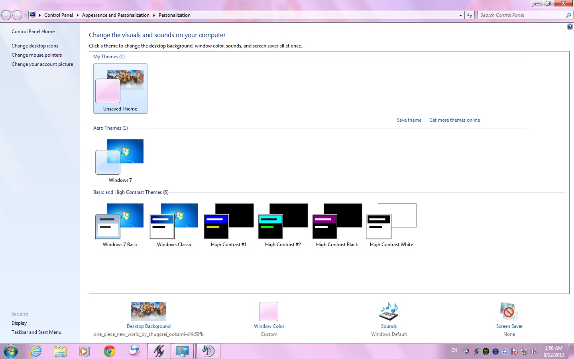The width and height of the screenshot is (574, 359).
Task: Click the Personalization icon in the address bar
Action: pos(33,15)
